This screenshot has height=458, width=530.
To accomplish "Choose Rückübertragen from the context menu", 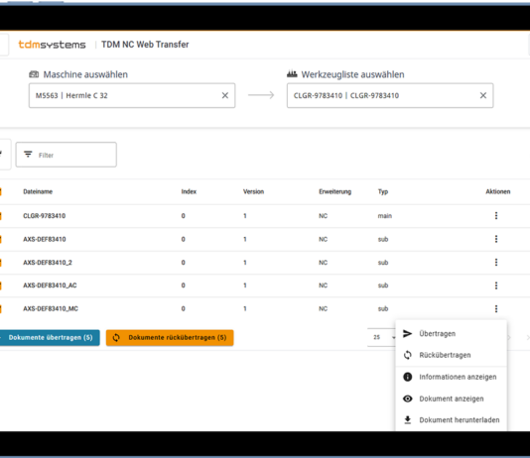I will pyautogui.click(x=451, y=355).
